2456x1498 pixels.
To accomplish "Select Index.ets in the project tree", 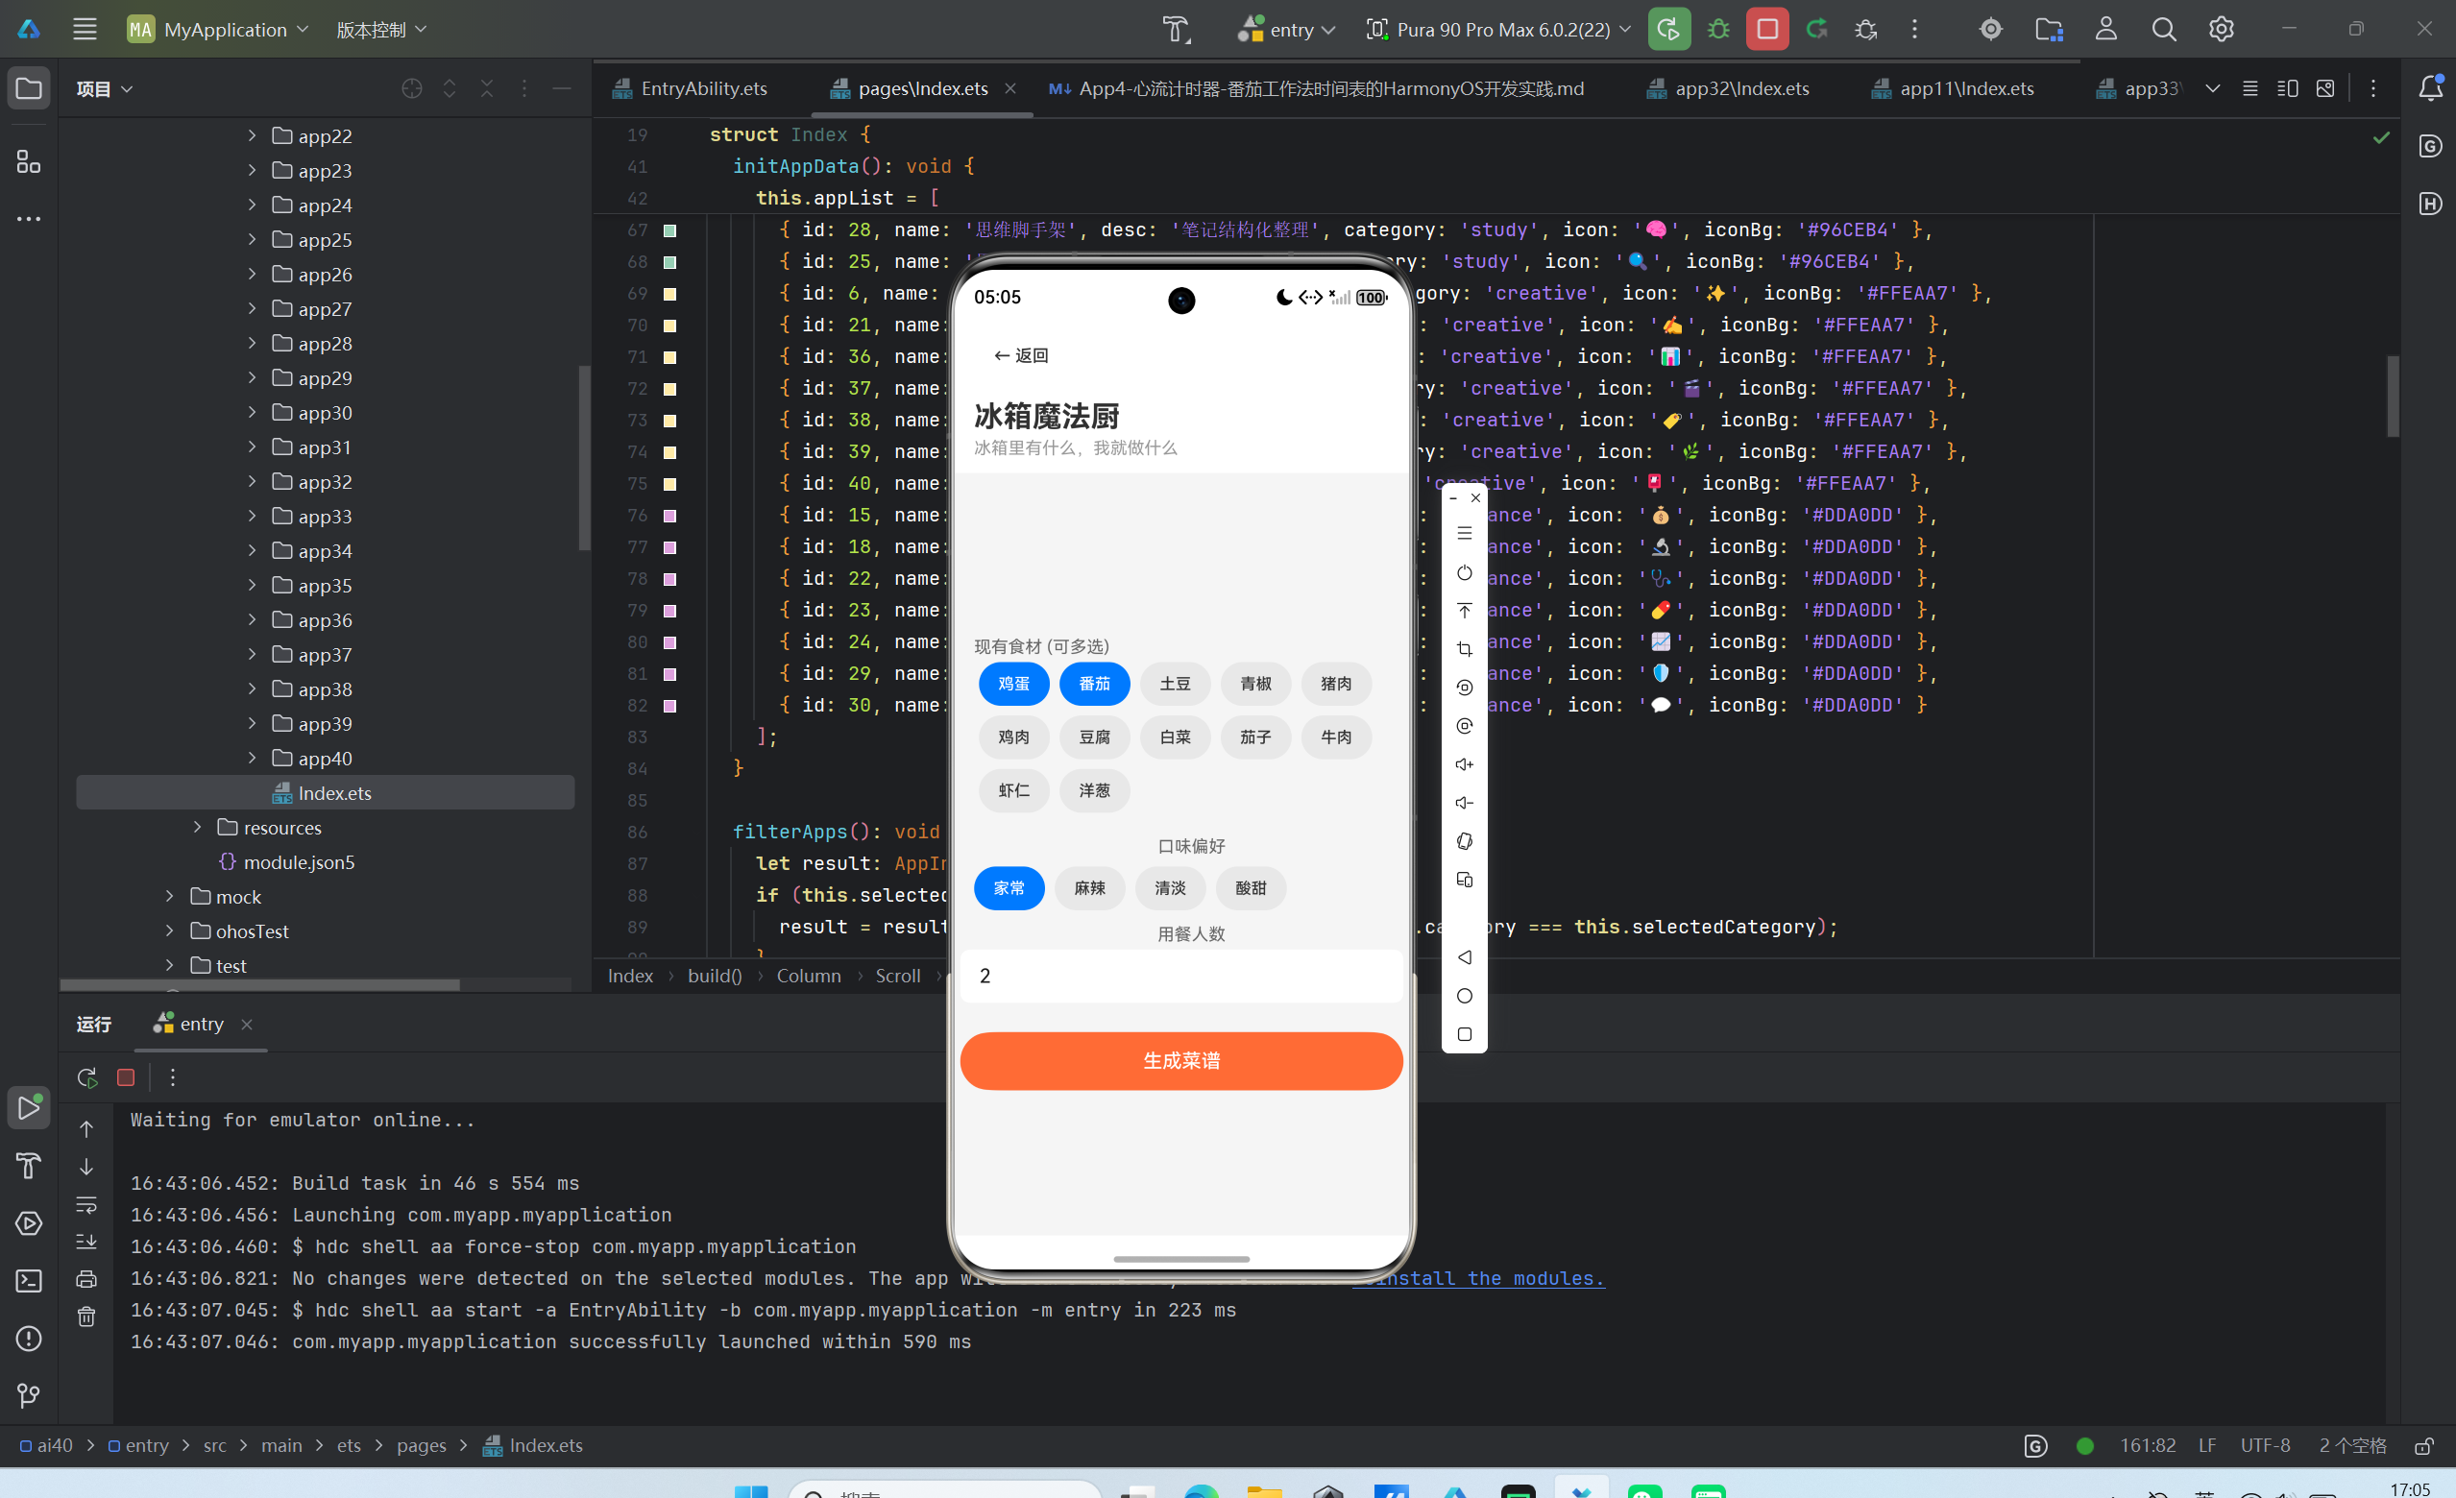I will [x=325, y=793].
